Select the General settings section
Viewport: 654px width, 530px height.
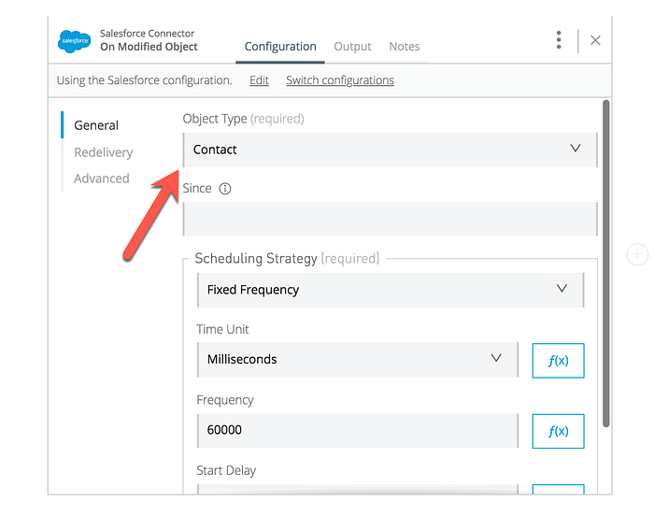click(x=96, y=125)
